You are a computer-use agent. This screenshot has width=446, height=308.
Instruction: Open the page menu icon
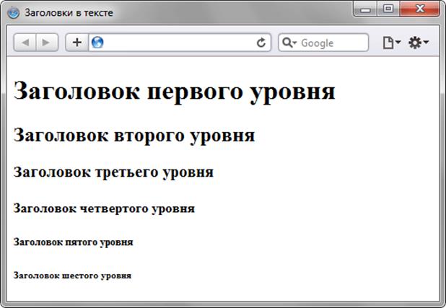391,43
